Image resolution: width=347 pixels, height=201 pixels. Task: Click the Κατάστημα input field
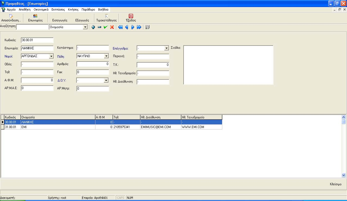[x=93, y=48]
